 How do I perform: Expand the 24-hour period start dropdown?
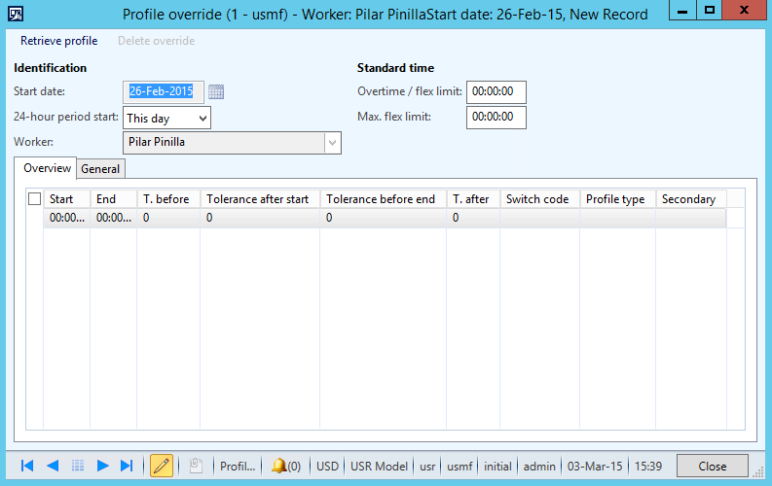[x=202, y=118]
